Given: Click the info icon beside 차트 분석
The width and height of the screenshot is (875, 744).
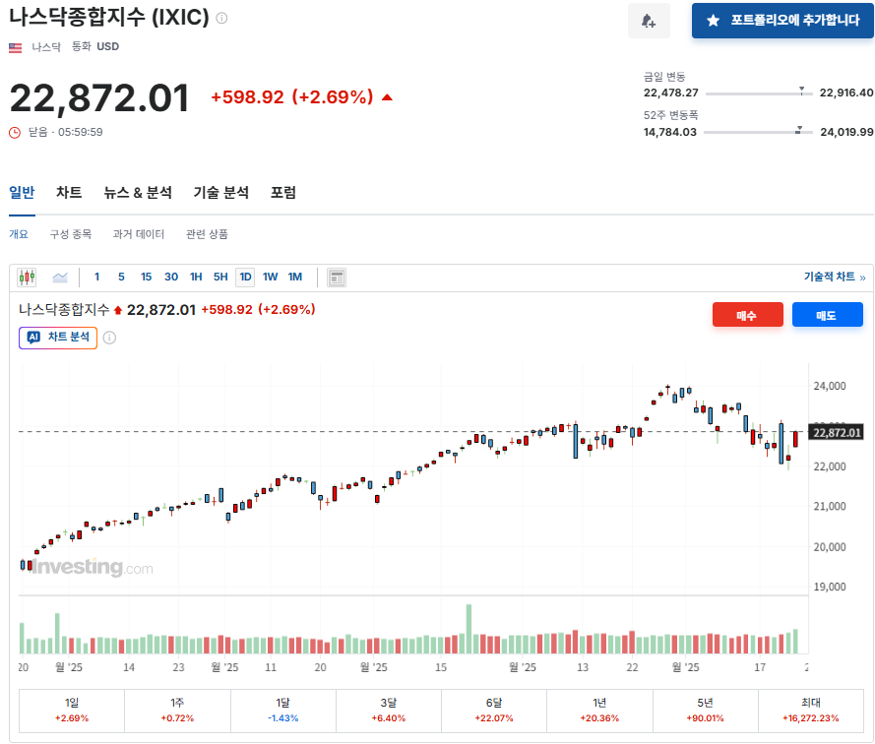Looking at the screenshot, I should point(109,338).
